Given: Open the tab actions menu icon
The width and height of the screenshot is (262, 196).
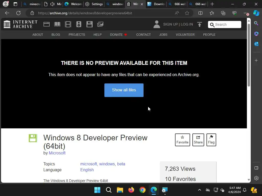Looking at the screenshot, I should coord(15,4).
